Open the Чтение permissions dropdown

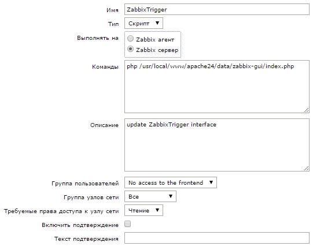tap(143, 210)
